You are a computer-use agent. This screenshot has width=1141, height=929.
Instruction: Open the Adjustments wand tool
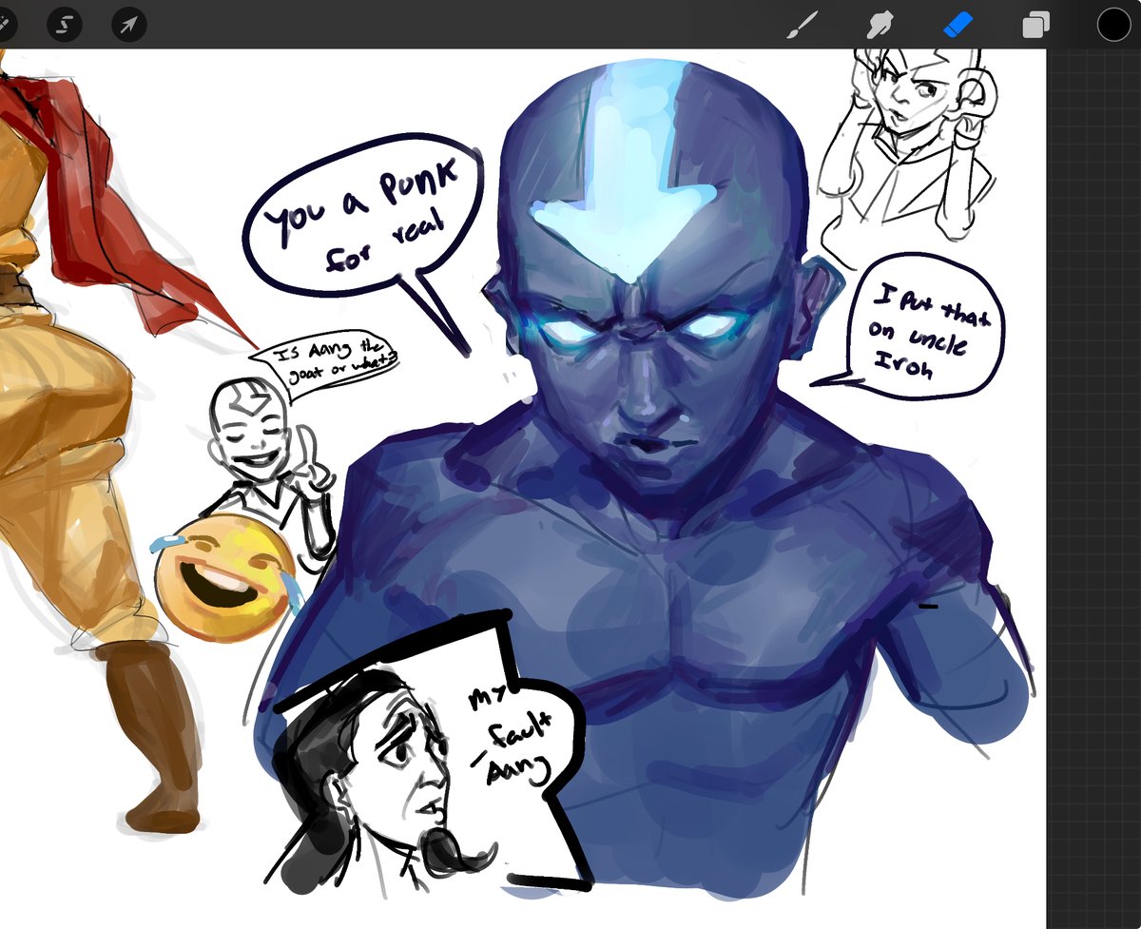[4, 25]
